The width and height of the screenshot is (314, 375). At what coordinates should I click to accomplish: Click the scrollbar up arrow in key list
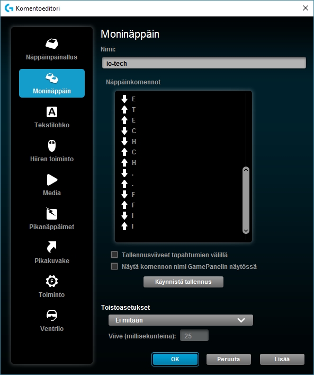coord(246,170)
